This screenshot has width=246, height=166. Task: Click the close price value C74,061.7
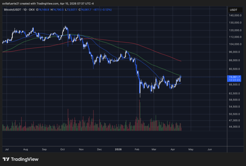coord(84,10)
